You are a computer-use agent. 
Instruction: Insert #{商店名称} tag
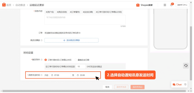click(62, 12)
